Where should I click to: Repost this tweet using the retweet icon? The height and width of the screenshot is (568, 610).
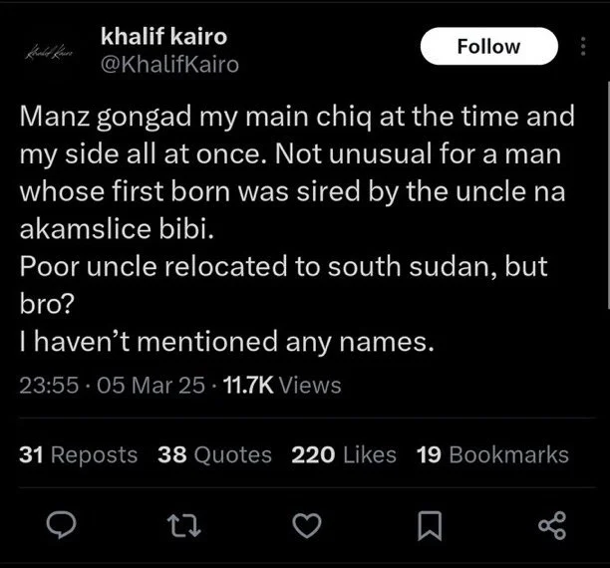(183, 525)
